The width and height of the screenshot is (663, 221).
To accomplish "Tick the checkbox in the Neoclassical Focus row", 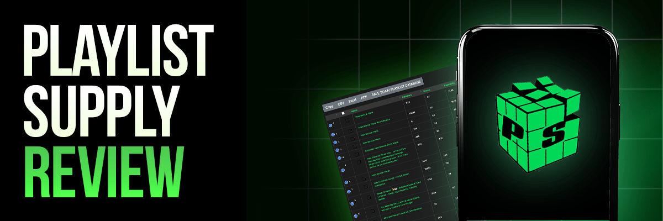I will [364, 178].
